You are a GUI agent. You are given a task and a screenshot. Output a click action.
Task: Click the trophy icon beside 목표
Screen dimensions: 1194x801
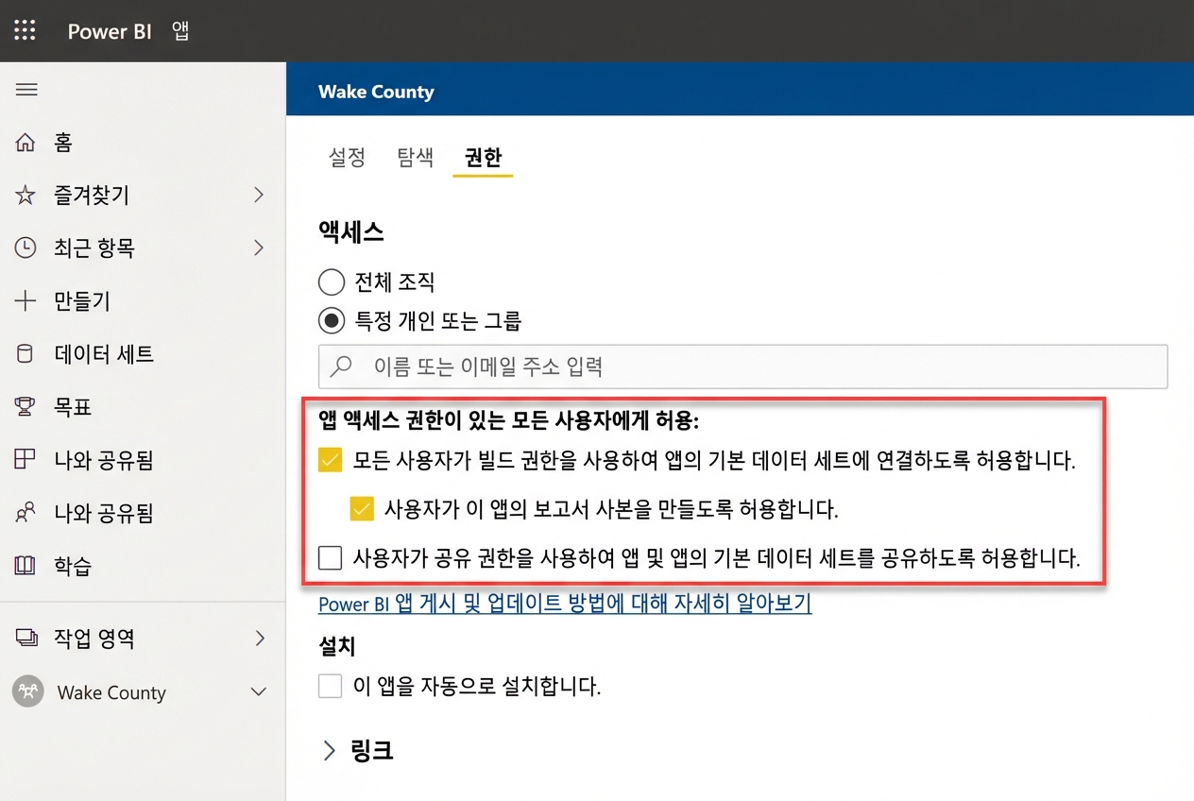click(26, 407)
